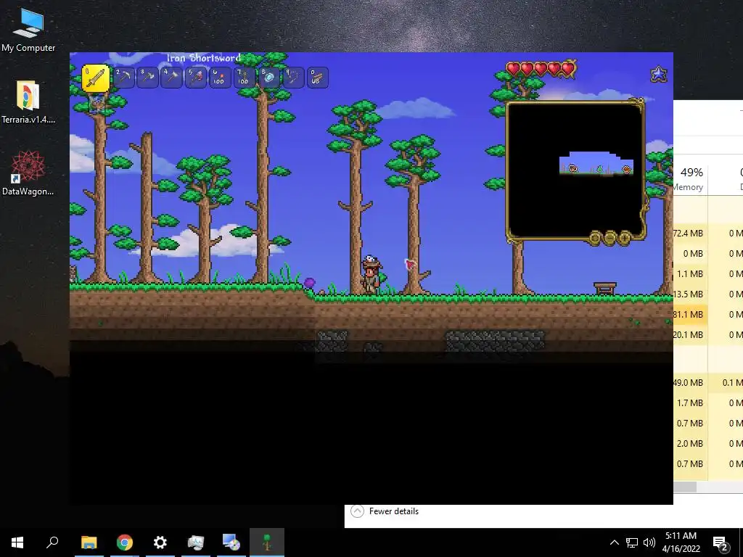Select the axe in hotbar slot 3
The height and width of the screenshot is (557, 743).
[148, 78]
